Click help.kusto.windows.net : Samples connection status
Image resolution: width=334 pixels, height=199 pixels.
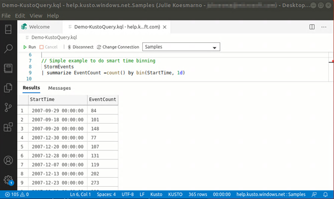271,194
